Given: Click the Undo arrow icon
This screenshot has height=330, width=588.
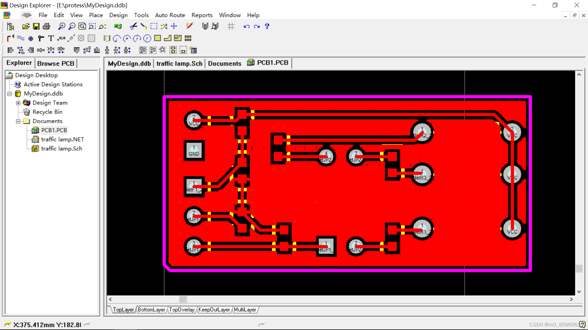Looking at the screenshot, I should point(246,27).
